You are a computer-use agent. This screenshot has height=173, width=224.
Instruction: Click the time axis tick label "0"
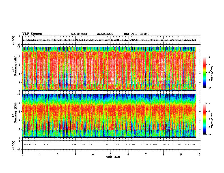click(x=22, y=154)
